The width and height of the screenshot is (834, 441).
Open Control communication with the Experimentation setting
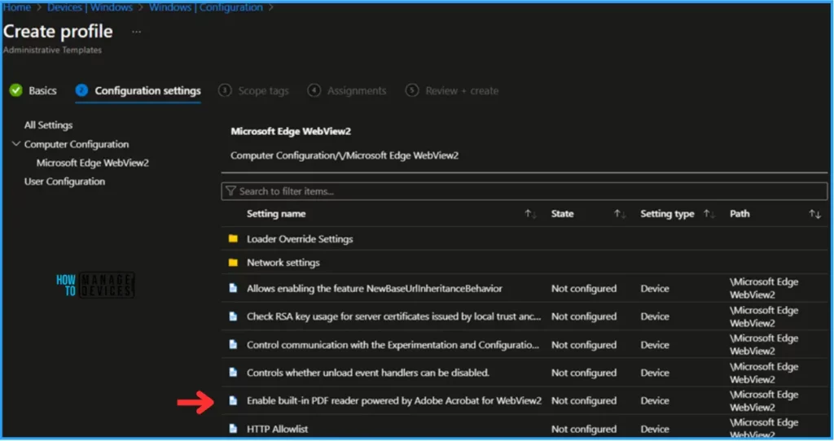click(x=393, y=345)
